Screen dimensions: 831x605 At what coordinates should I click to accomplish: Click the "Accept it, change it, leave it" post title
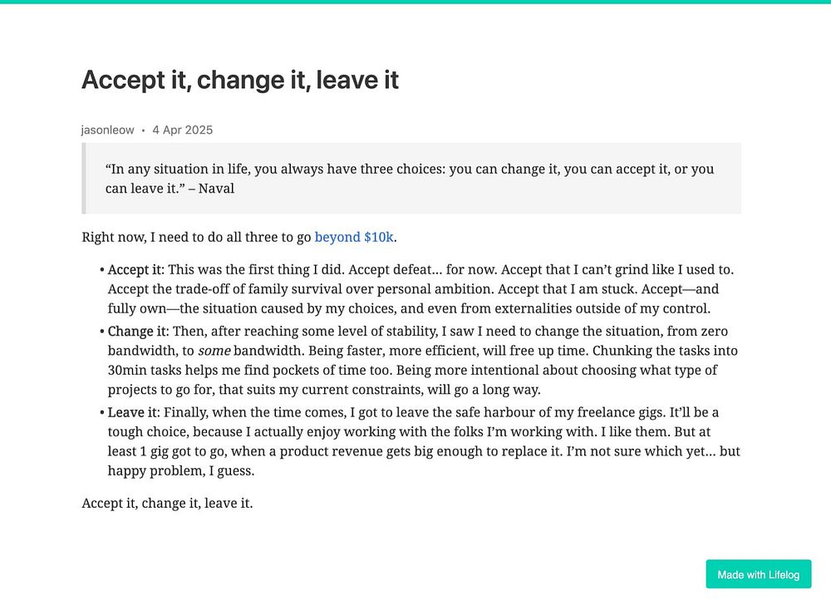(x=240, y=80)
